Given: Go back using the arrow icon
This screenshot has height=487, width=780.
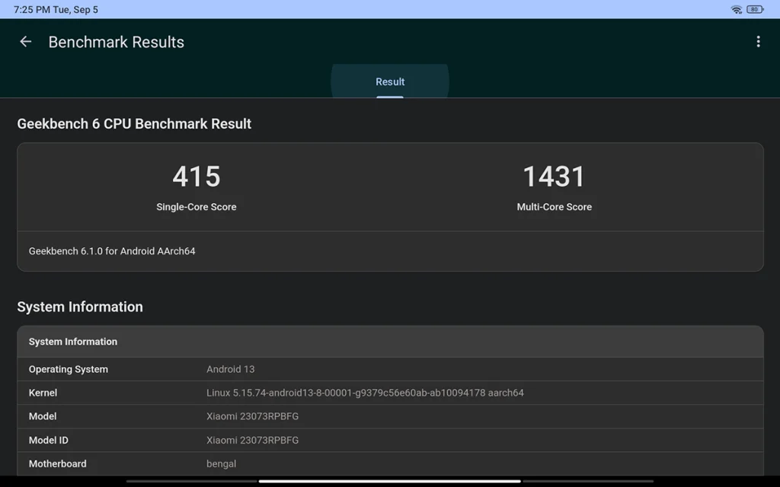Looking at the screenshot, I should [x=25, y=42].
